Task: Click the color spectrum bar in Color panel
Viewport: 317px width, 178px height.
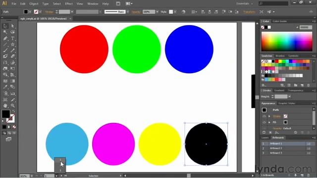Action: (x=287, y=42)
